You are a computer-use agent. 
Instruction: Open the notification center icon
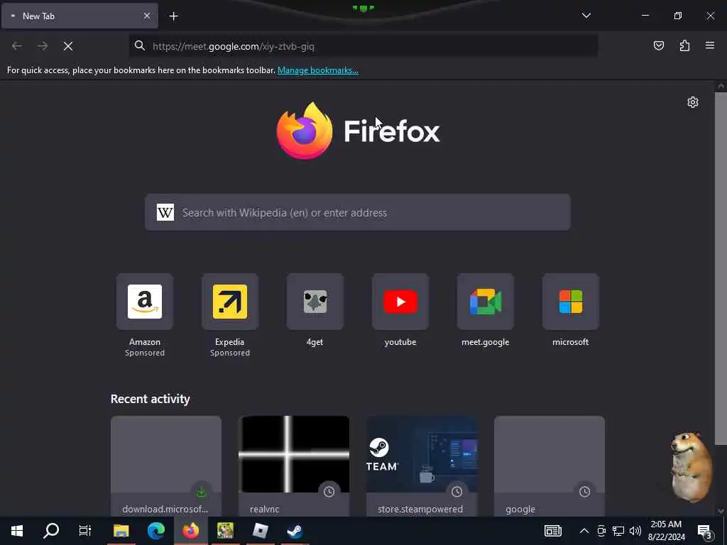[x=704, y=531]
